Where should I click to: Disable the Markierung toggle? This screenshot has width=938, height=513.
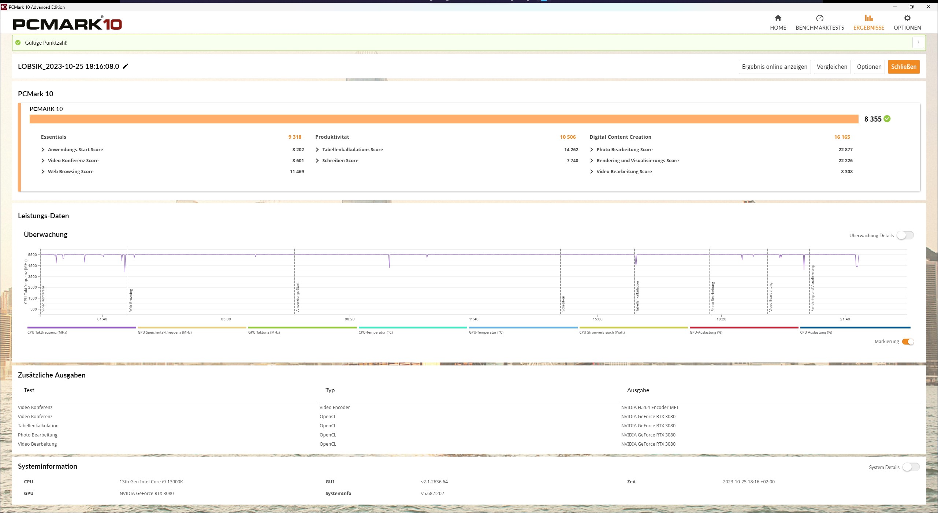(908, 342)
